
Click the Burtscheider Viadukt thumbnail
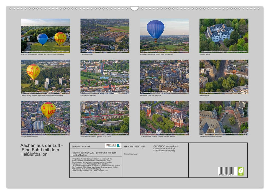(105, 118)
